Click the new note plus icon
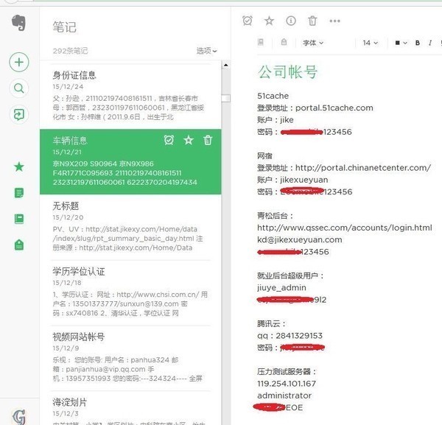442x425 pixels. pyautogui.click(x=19, y=62)
